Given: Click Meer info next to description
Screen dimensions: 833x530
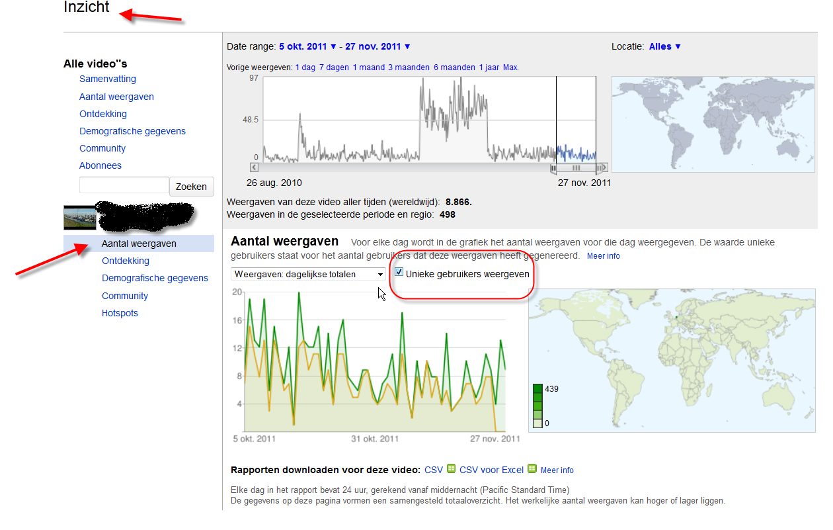Looking at the screenshot, I should 604,256.
